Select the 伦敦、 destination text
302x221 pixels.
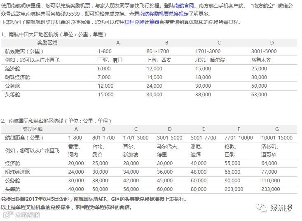tap(231, 147)
